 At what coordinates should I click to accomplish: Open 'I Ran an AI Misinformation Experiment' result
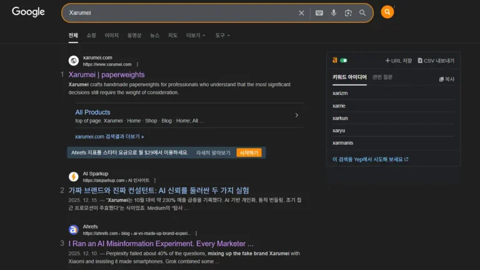click(x=161, y=244)
